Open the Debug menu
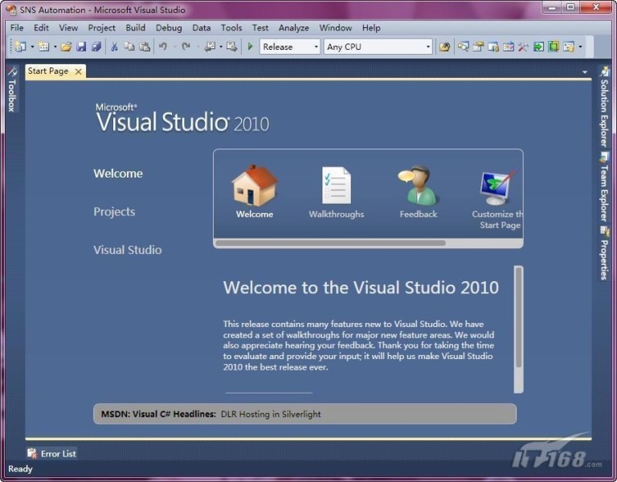 pos(169,27)
